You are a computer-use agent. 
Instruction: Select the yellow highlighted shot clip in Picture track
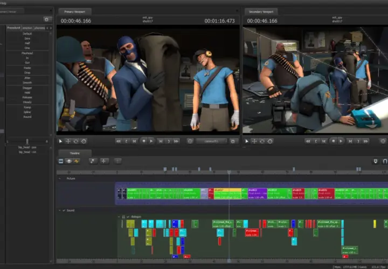tap(227, 194)
